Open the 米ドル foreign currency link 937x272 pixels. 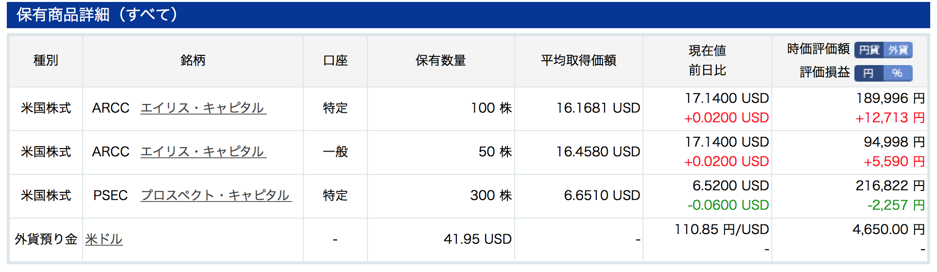coord(104,239)
